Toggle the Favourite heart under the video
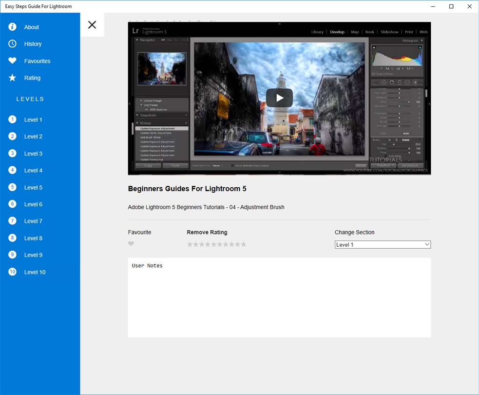Image resolution: width=479 pixels, height=395 pixels. tap(131, 244)
